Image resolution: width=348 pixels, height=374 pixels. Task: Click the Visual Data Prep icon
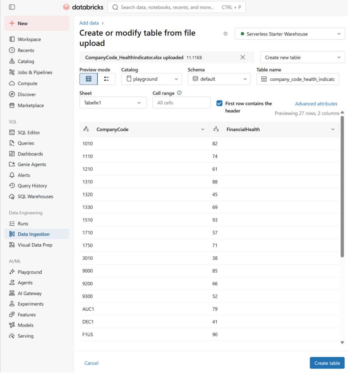(x=12, y=245)
